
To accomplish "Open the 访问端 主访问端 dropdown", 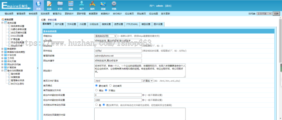I will coord(264,14).
